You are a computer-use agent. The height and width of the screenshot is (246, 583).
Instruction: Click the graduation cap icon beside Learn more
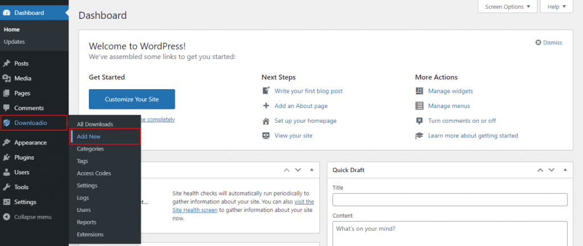click(x=420, y=136)
